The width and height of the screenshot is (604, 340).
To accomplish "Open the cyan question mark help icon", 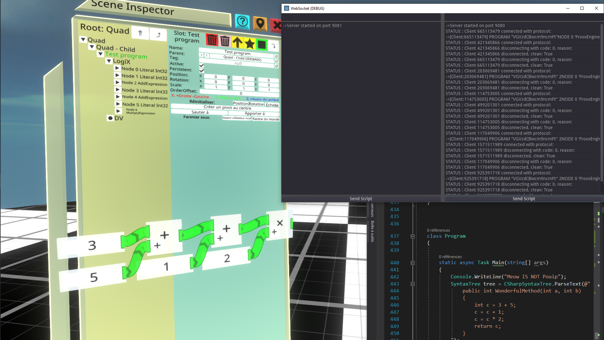I will coord(242,21).
